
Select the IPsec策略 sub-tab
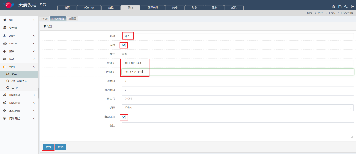point(58,19)
